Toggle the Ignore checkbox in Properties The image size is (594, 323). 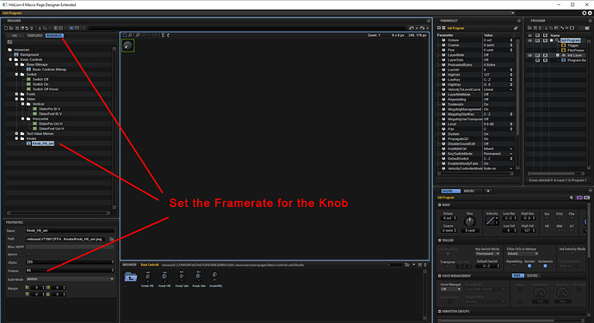tap(28, 254)
